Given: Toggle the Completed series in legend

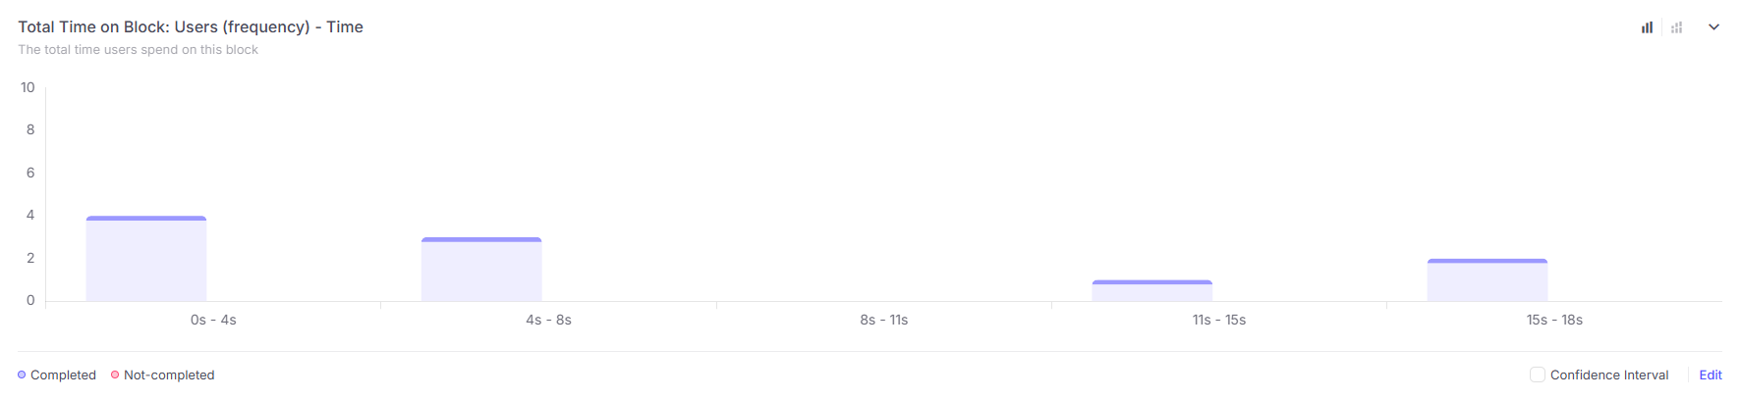Looking at the screenshot, I should (x=63, y=375).
